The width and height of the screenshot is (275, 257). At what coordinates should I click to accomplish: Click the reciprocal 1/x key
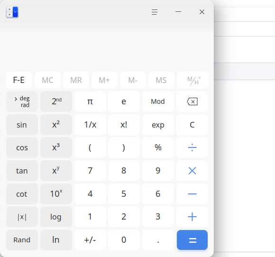point(90,125)
